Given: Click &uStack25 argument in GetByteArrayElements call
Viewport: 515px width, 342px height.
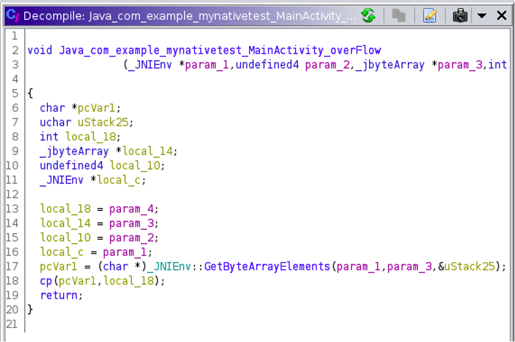Looking at the screenshot, I should point(467,266).
